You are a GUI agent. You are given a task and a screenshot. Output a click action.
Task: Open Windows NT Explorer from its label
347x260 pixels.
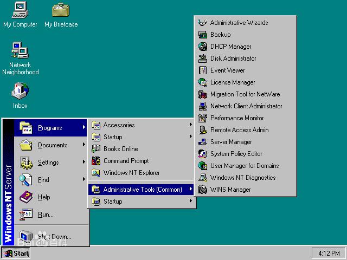(131, 173)
